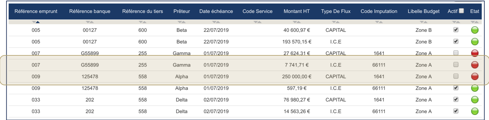The image size is (489, 120).
Task: Select the amount cell 27 624,31 €
Action: coord(297,53)
